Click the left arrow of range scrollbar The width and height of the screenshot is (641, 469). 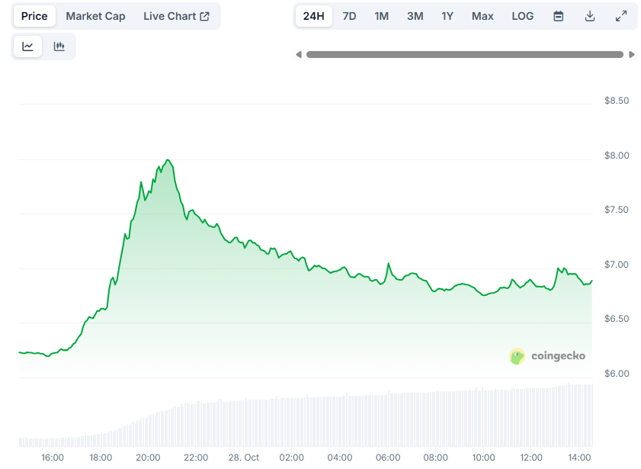(x=299, y=54)
